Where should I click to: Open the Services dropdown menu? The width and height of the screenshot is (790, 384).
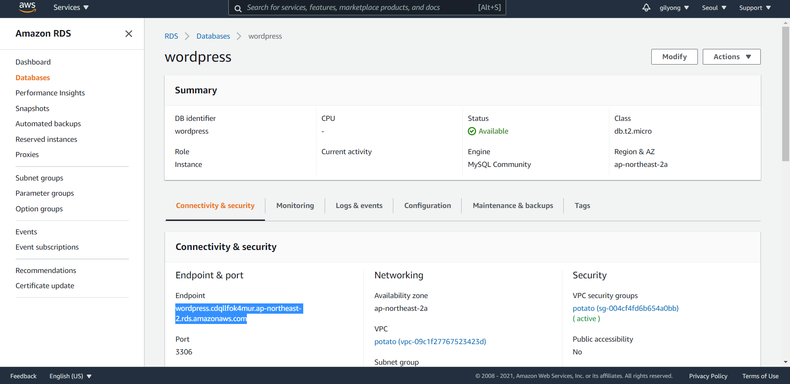tap(71, 7)
